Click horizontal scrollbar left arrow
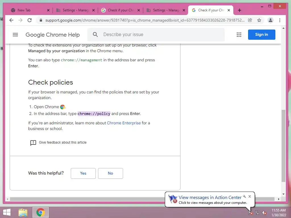 [x=7, y=199]
